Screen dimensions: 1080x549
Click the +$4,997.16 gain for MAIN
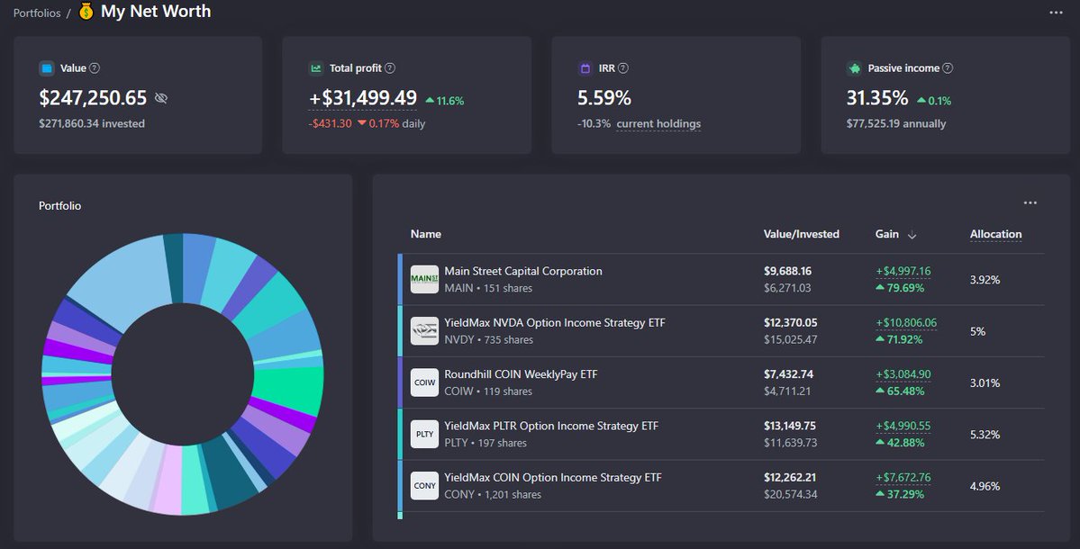tap(903, 271)
